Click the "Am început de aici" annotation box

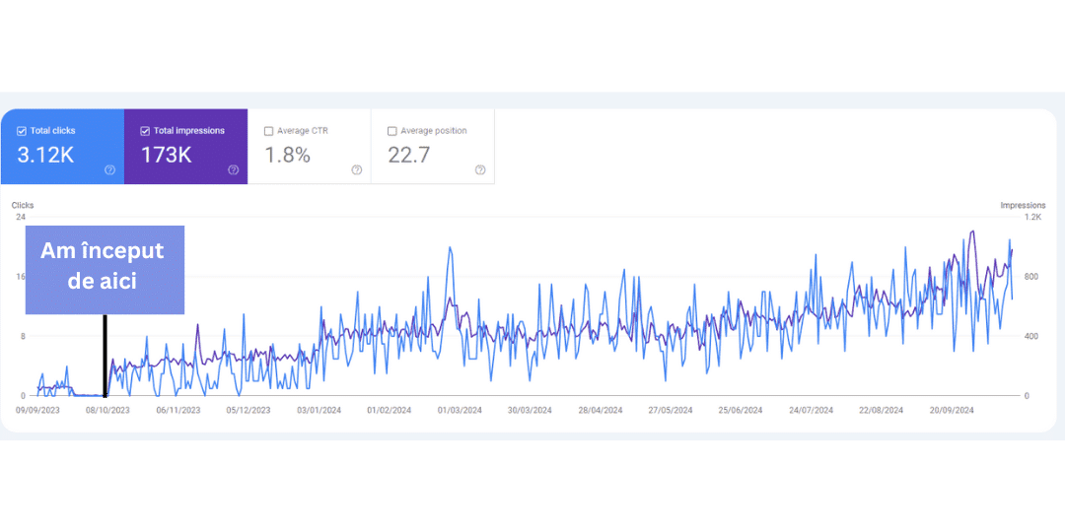[x=104, y=266]
